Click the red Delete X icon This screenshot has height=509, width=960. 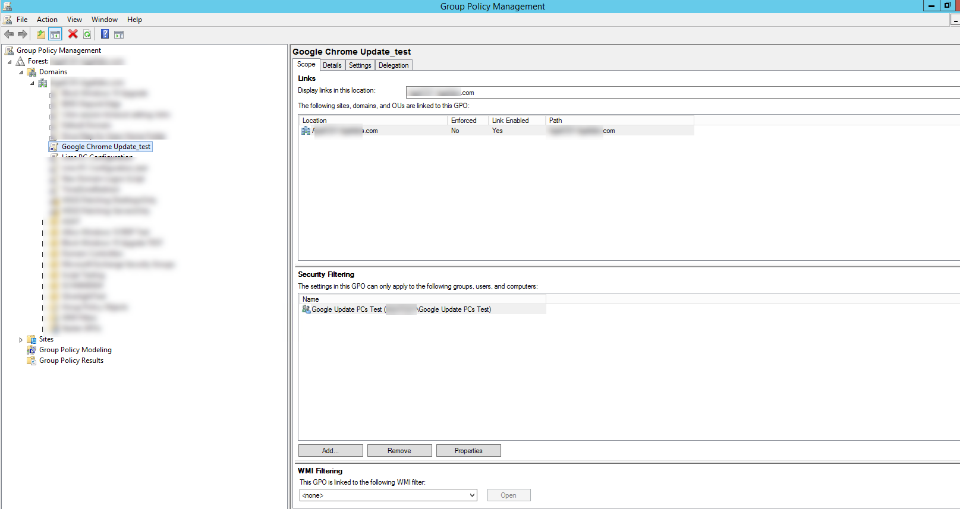point(73,34)
